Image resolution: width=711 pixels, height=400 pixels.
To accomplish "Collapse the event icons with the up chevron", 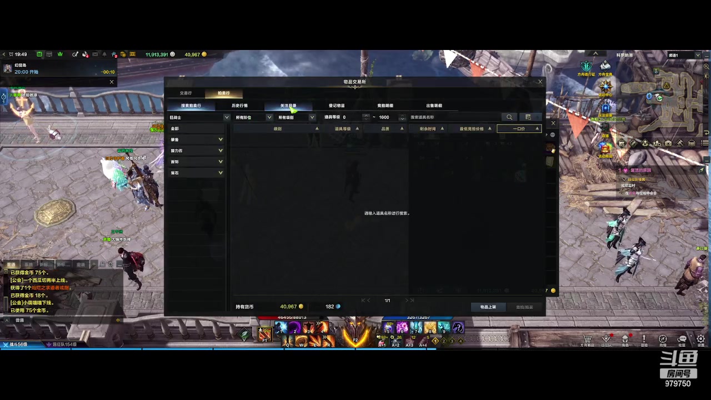I will coord(595,54).
